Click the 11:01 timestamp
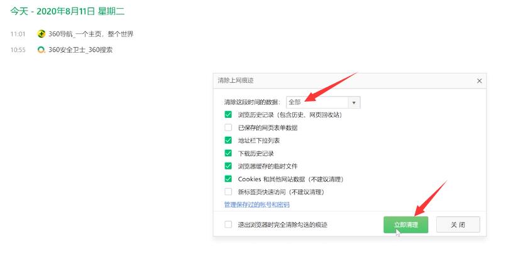This screenshot has width=516, height=271. pos(18,34)
